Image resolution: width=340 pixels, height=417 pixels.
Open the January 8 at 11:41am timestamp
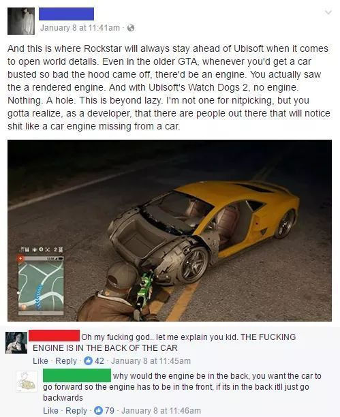(80, 28)
